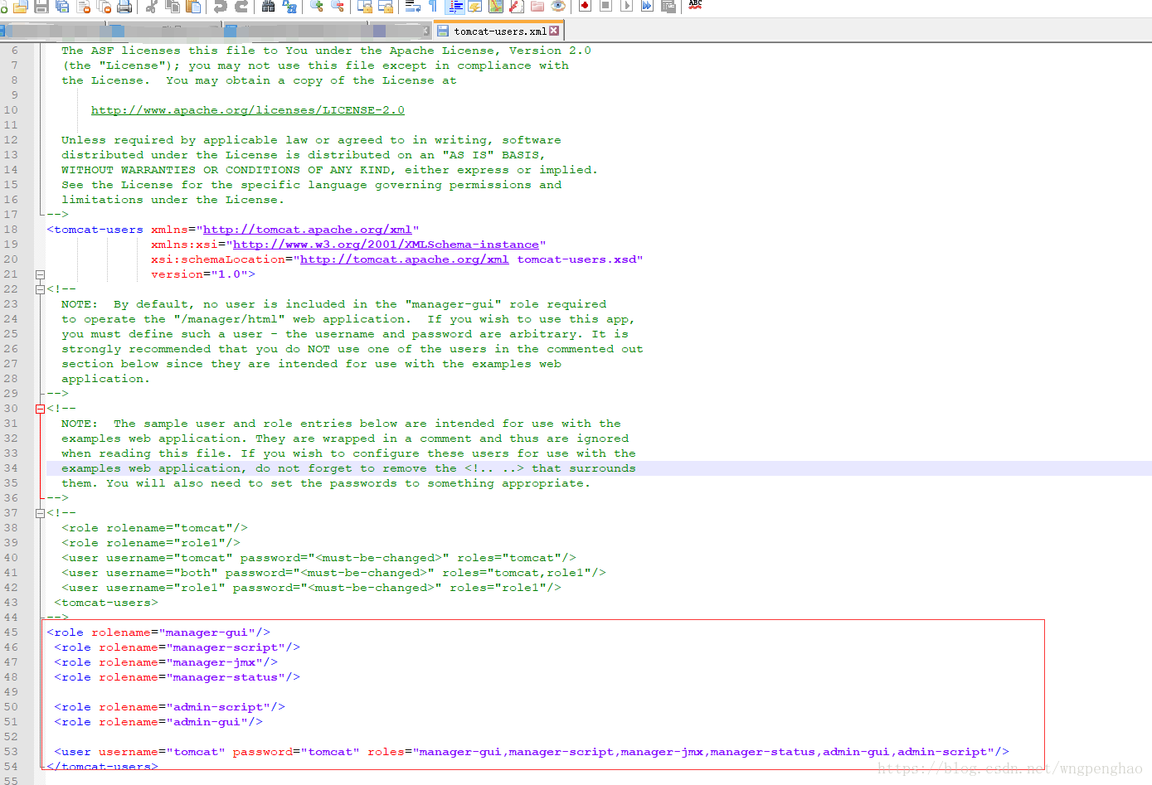Redo the last undone edit
This screenshot has height=785, width=1152.
pyautogui.click(x=241, y=7)
